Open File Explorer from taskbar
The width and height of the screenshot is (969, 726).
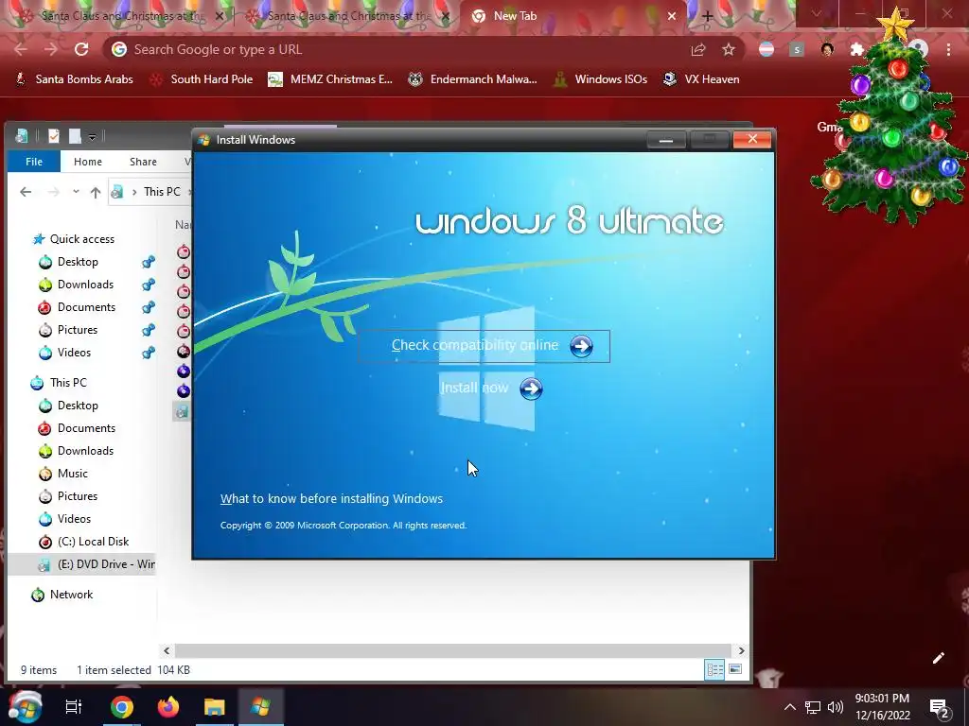[215, 707]
